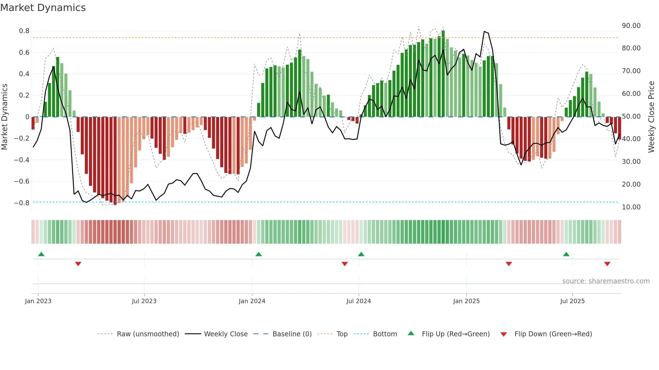The image size is (659, 370).
Task: Click the Jan 2023 x-axis label
Action: [38, 301]
